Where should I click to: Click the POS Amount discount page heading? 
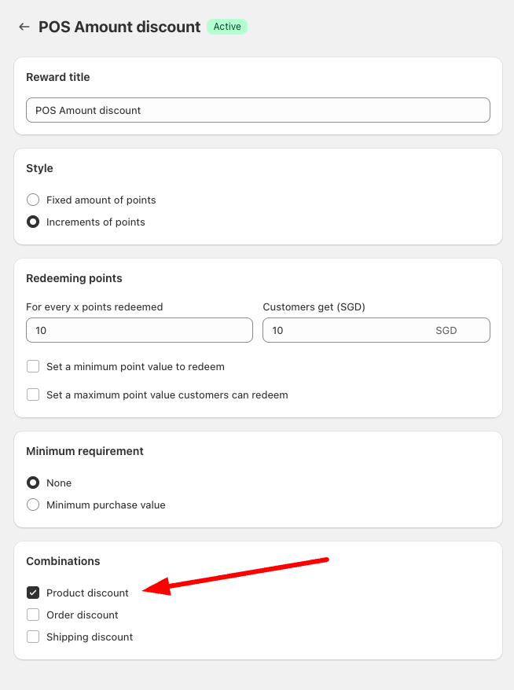click(119, 27)
